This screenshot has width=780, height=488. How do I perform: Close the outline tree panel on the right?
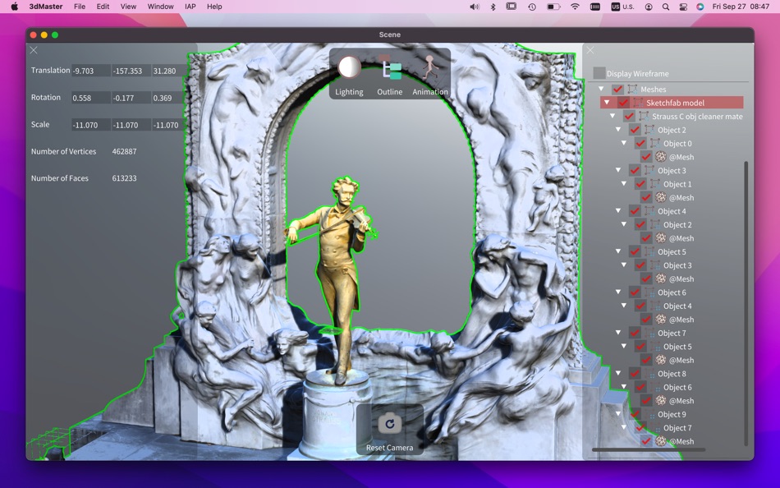(590, 50)
